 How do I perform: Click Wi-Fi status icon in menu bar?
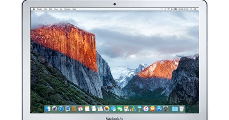tap(169, 9)
